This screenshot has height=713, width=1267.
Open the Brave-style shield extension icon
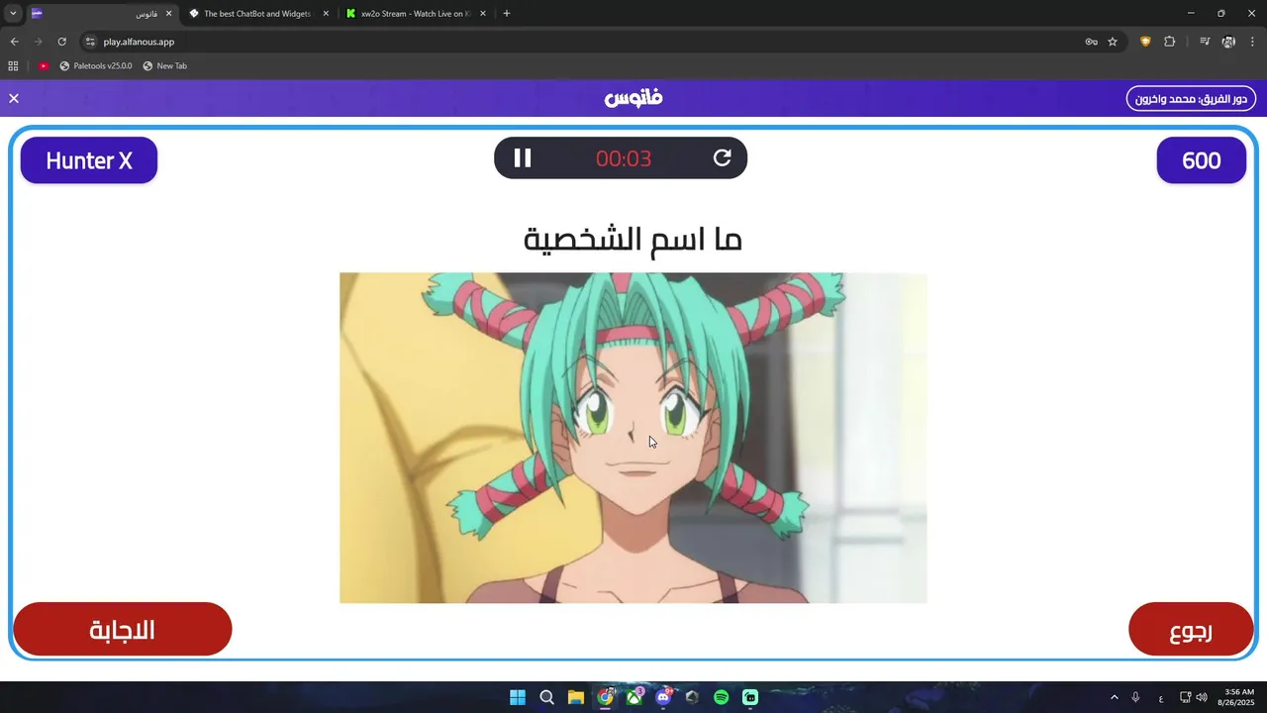pyautogui.click(x=1145, y=42)
